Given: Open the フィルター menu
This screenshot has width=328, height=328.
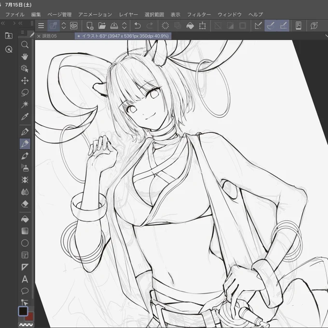Looking at the screenshot, I should (199, 15).
